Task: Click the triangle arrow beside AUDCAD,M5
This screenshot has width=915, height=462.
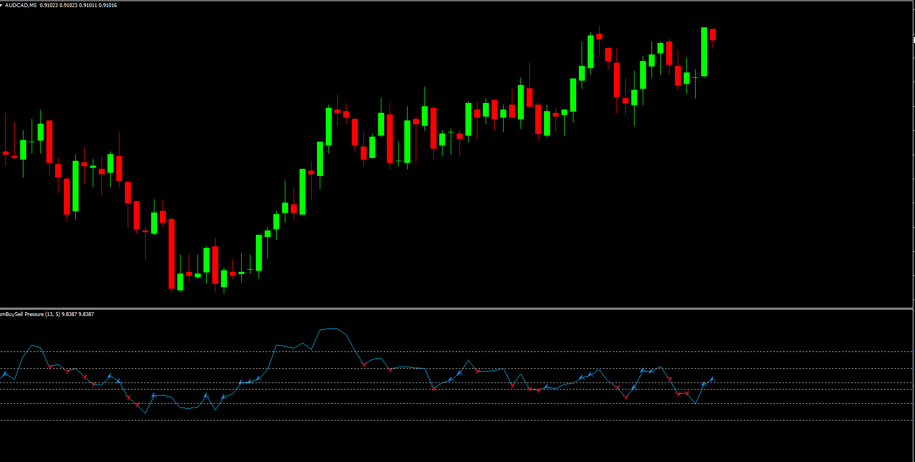Action: click(x=2, y=5)
